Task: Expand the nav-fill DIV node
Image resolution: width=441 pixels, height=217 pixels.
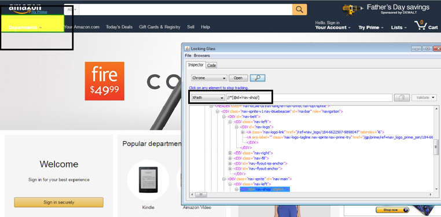Action: point(230,158)
